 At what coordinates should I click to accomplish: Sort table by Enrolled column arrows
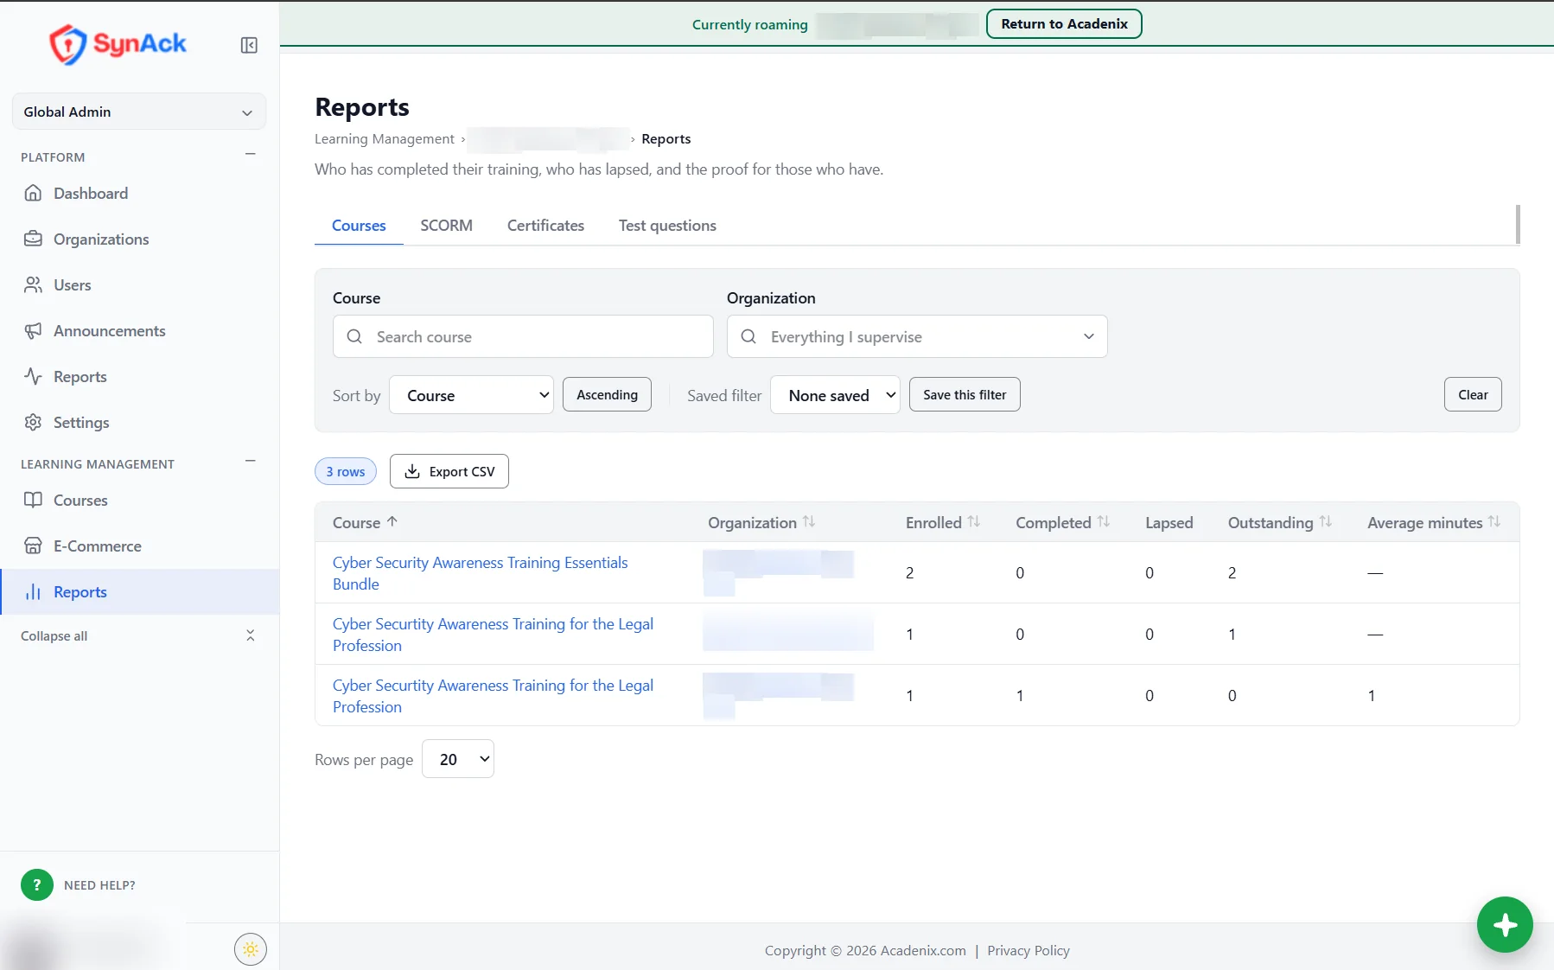click(974, 522)
